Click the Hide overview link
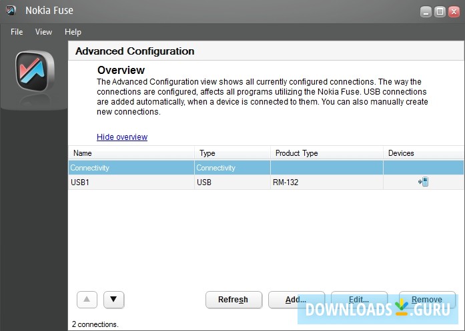Screen dimensions: 465x331 [122, 137]
